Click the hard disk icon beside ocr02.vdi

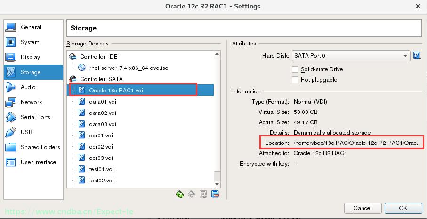coord(82,146)
